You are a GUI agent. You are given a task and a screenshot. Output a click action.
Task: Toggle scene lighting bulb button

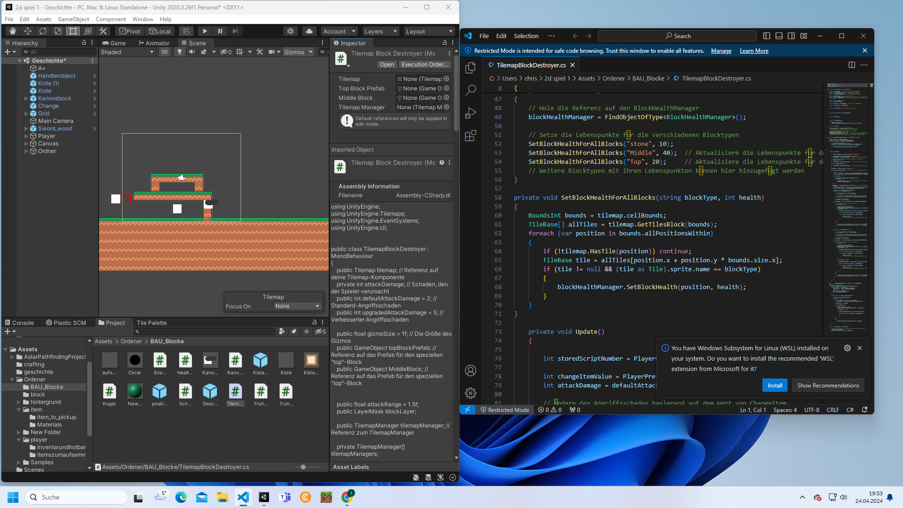179,52
